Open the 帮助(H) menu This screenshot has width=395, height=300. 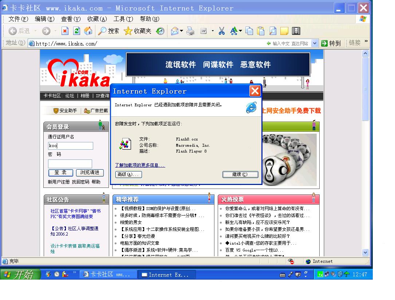(150, 19)
